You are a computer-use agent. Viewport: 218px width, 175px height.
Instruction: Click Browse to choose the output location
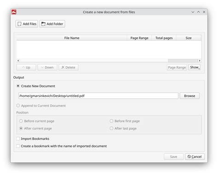tap(189, 96)
